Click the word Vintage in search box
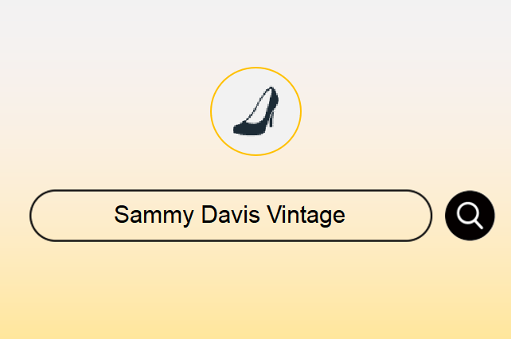Image resolution: width=511 pixels, height=339 pixels. (x=306, y=216)
